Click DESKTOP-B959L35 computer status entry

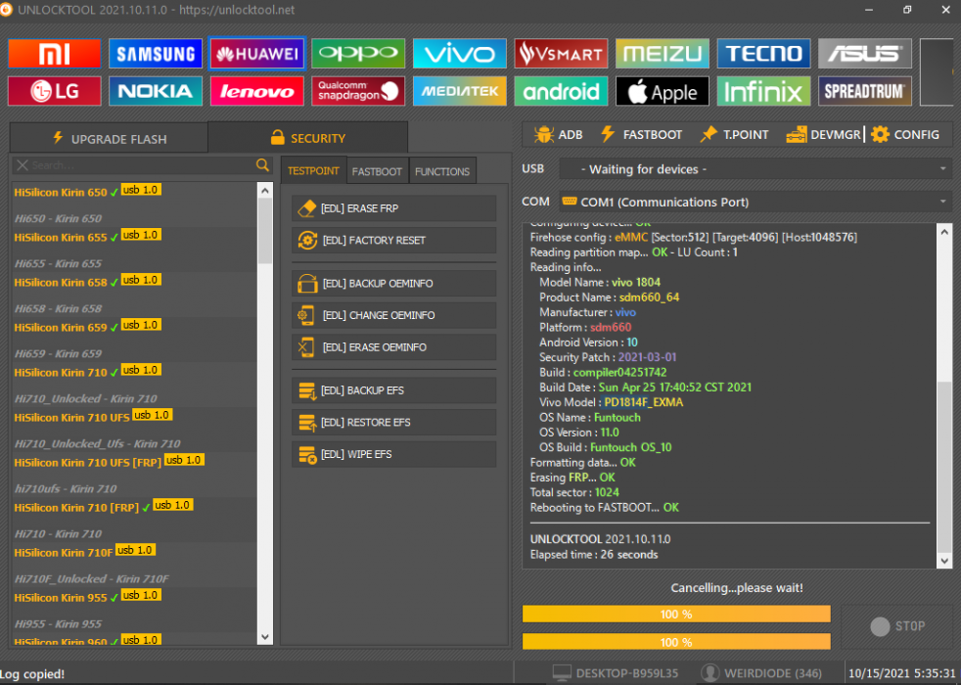[x=615, y=673]
